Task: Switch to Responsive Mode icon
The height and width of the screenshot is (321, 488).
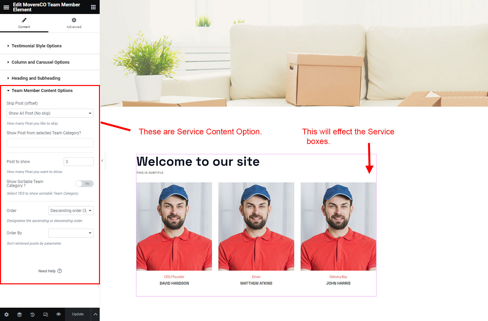Action: 46,314
